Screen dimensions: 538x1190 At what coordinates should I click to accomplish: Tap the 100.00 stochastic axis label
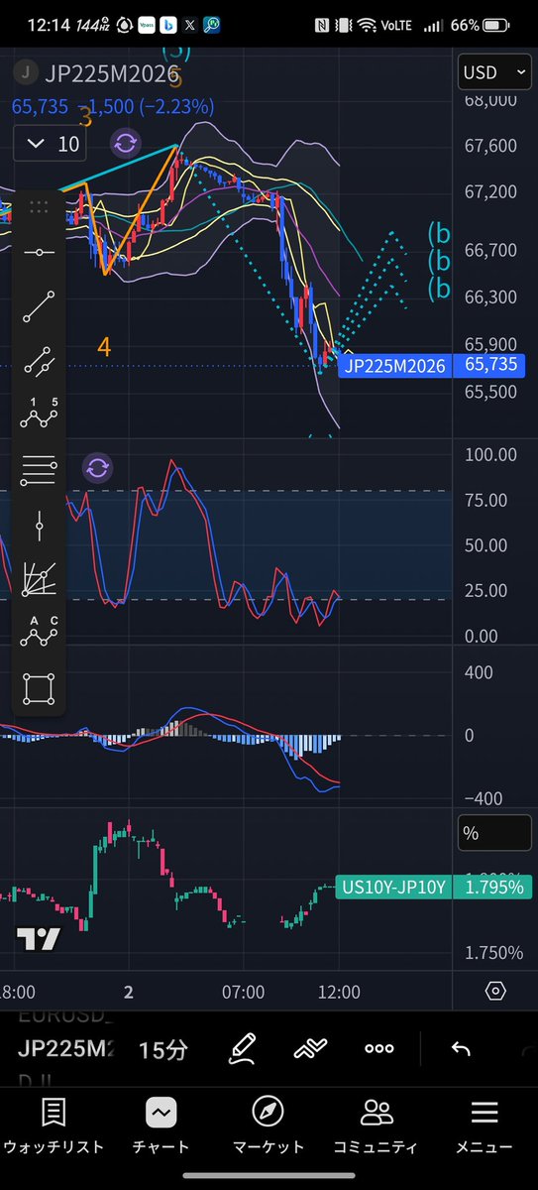click(x=492, y=454)
